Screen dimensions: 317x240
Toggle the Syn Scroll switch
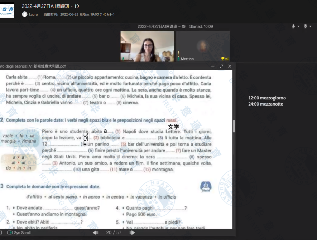pyautogui.click(x=10, y=232)
